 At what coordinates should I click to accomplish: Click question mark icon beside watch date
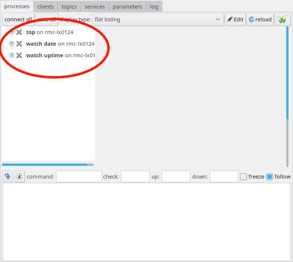coord(12,43)
